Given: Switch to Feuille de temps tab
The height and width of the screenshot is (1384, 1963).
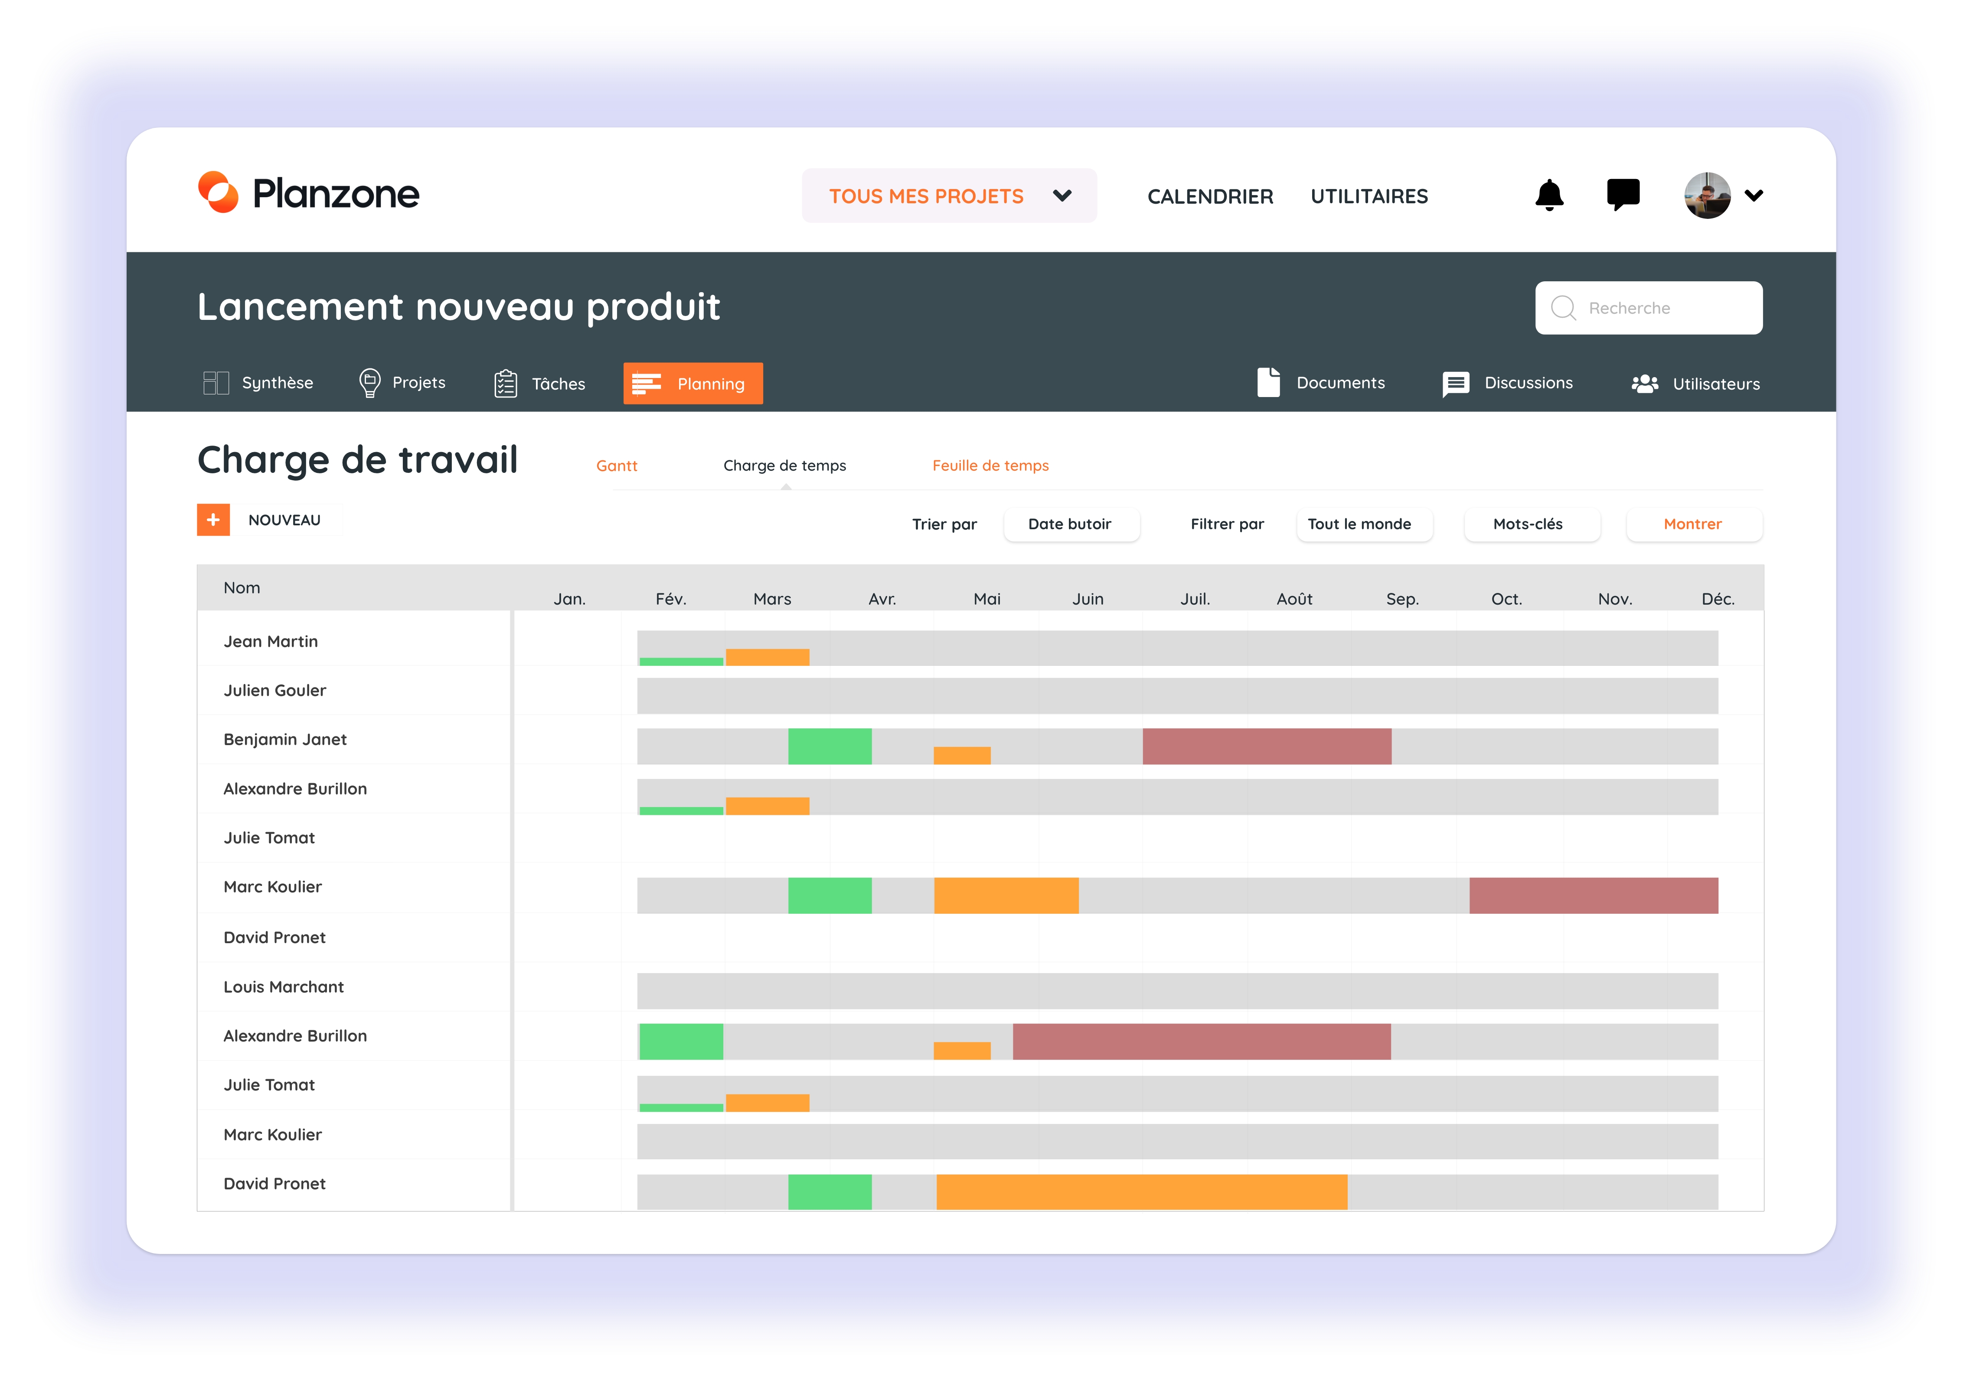Looking at the screenshot, I should pos(990,466).
